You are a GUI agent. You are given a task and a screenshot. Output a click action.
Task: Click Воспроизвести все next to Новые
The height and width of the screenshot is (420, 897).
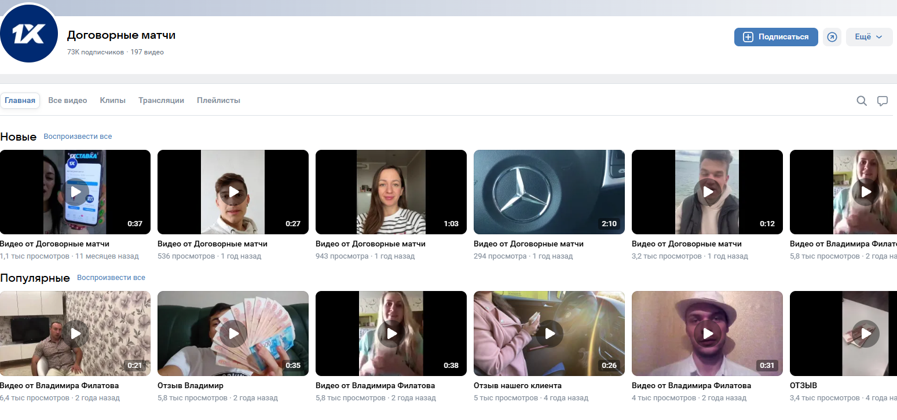[78, 137]
